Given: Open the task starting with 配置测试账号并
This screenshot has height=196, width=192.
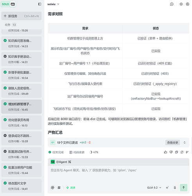Looking at the screenshot, I should [x=22, y=154].
